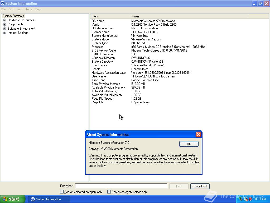270x203 pixels.
Task: Click the Item column header
Action: click(110, 16)
